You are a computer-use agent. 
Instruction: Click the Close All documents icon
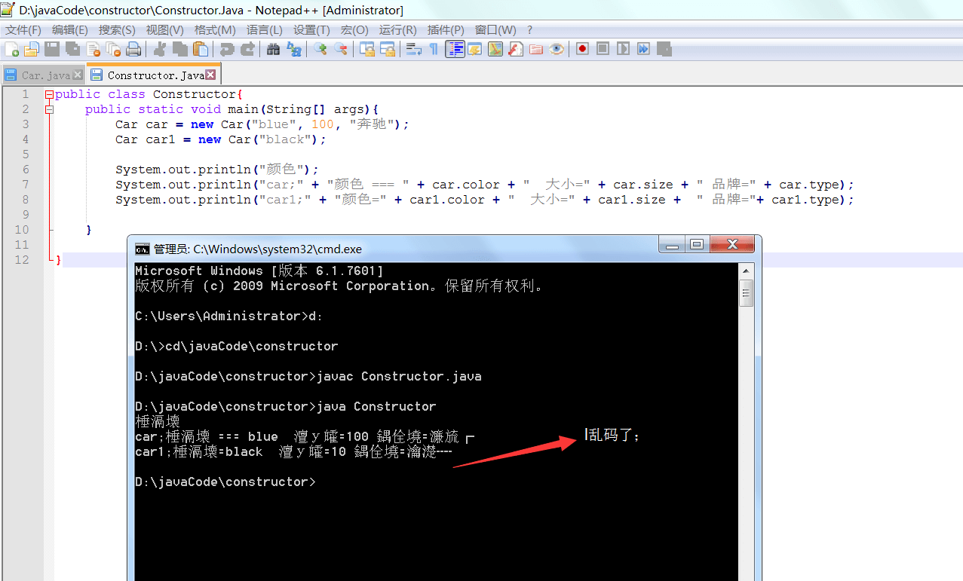113,49
